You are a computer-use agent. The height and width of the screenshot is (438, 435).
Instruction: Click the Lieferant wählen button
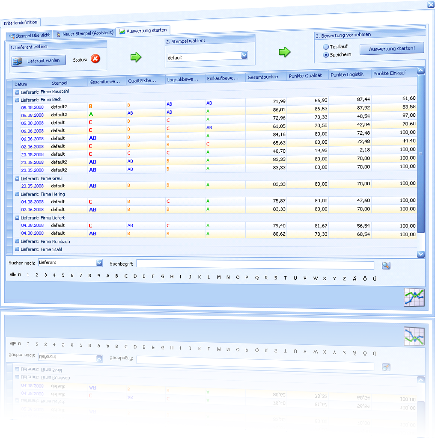pyautogui.click(x=39, y=61)
